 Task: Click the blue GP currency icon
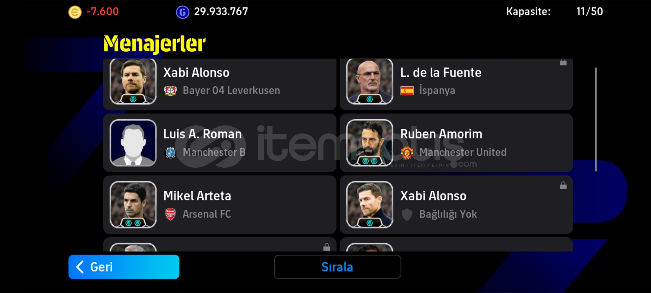click(x=183, y=12)
